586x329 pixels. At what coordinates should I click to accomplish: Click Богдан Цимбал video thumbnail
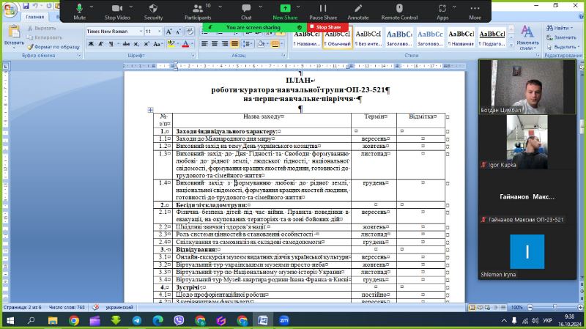pos(527,86)
